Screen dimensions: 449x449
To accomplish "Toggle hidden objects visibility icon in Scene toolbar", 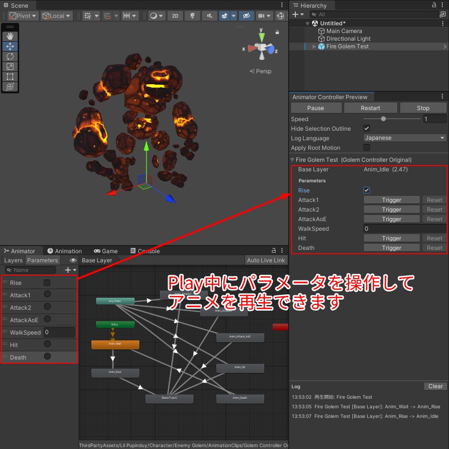I will tap(246, 16).
